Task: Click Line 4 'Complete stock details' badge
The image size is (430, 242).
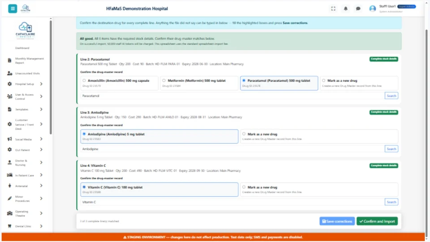Action: pos(383,165)
